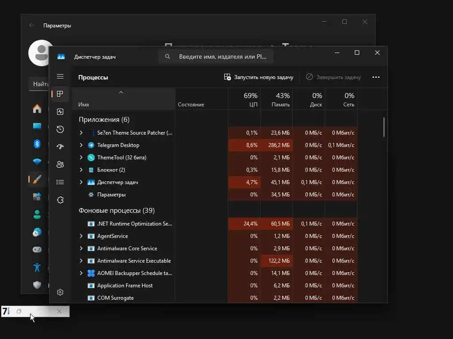
Task: Expand AOMEI Backupper Schedule task process
Action: [x=81, y=273]
